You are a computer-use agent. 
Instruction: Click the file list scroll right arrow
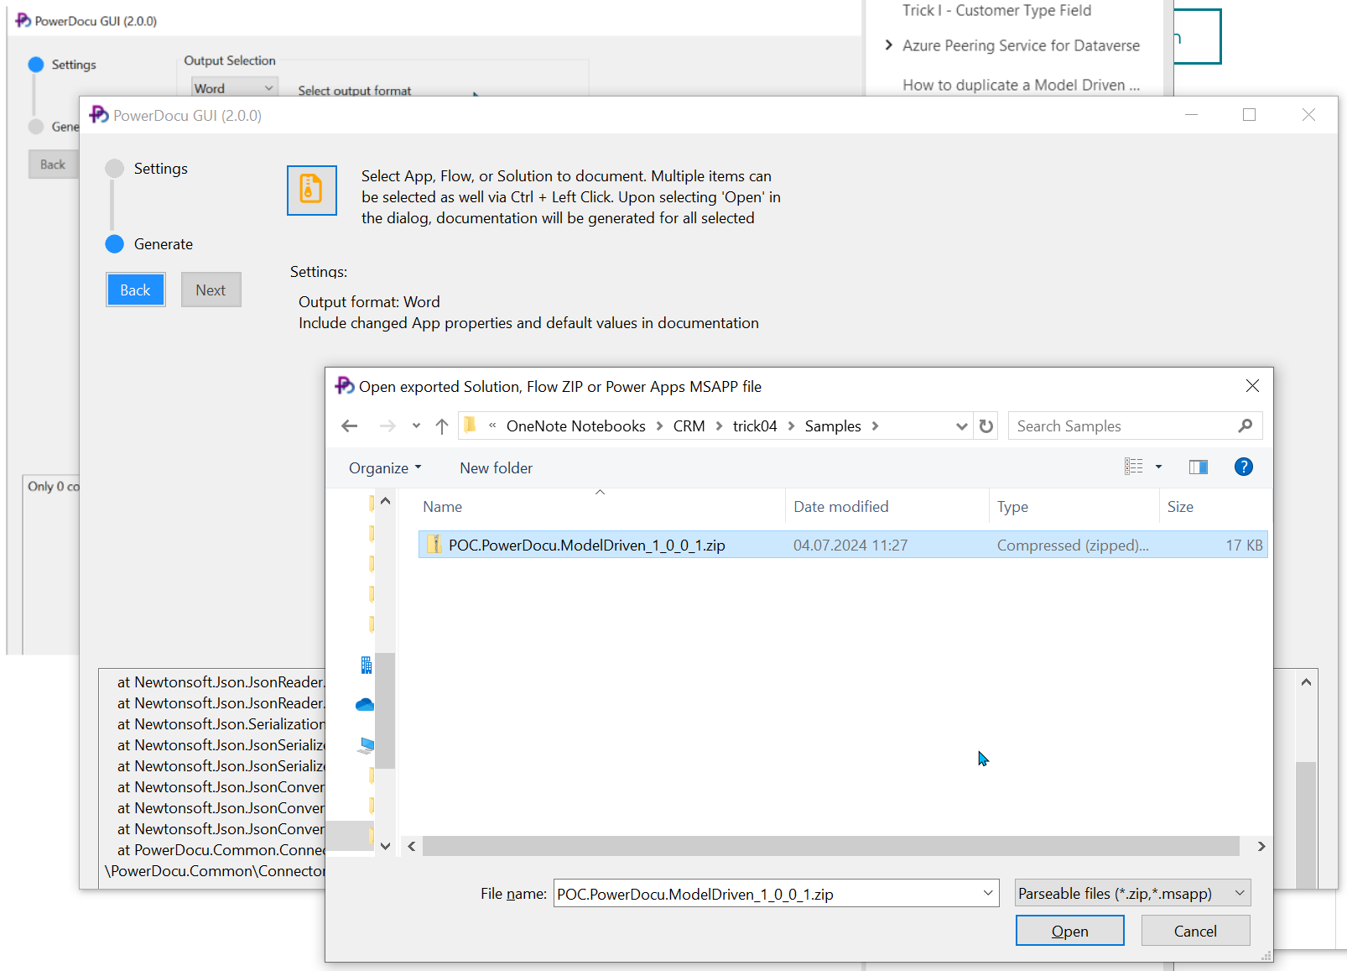1261,847
